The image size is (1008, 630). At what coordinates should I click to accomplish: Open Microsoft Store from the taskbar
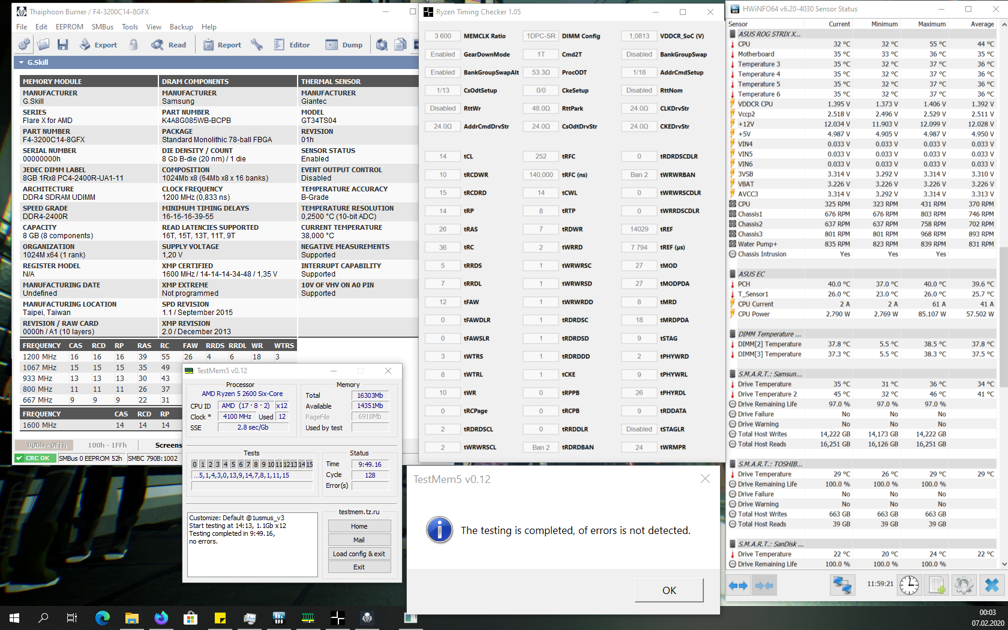[191, 618]
